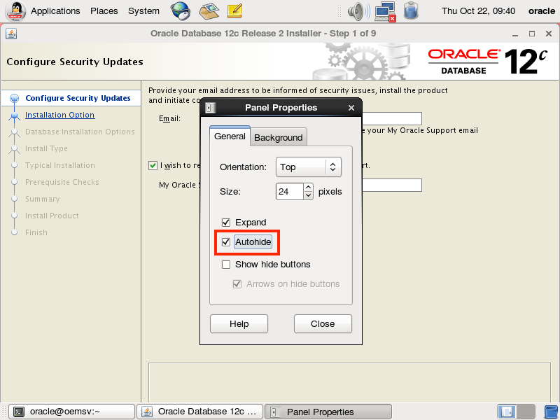
Task: Switch to Oracle Database 12c taskbar button
Action: pos(200,412)
